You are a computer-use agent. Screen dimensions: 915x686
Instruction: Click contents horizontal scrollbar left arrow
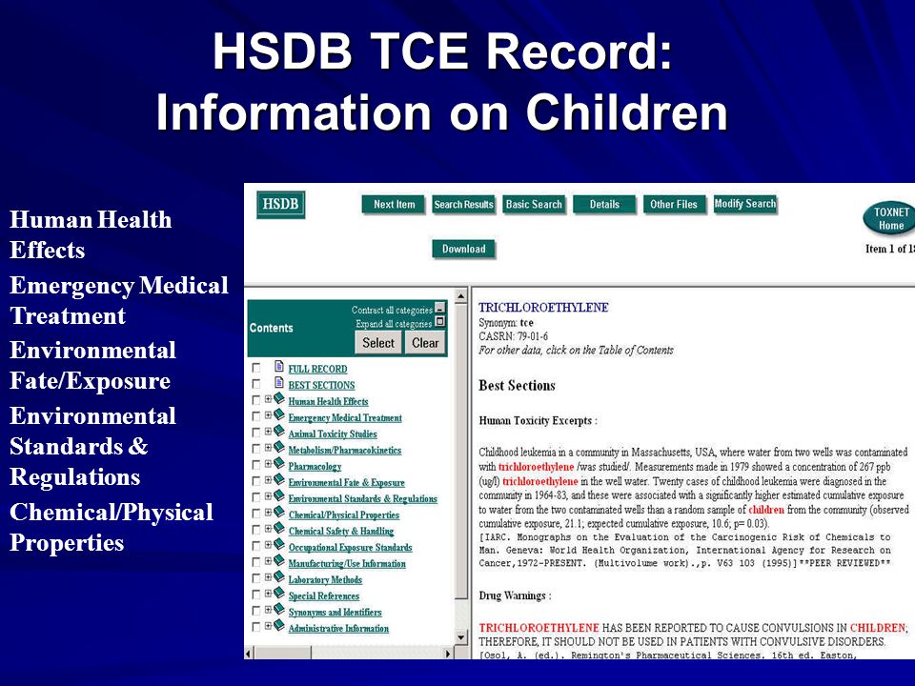(x=250, y=654)
